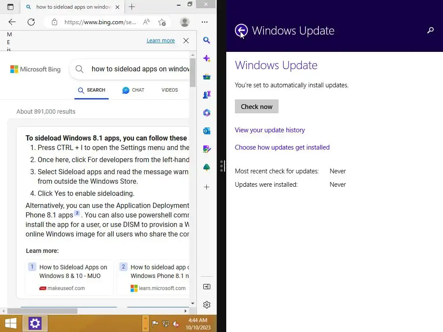Viewport: 443px width, 332px height.
Task: Open a new tab in Edge
Action: pyautogui.click(x=132, y=7)
